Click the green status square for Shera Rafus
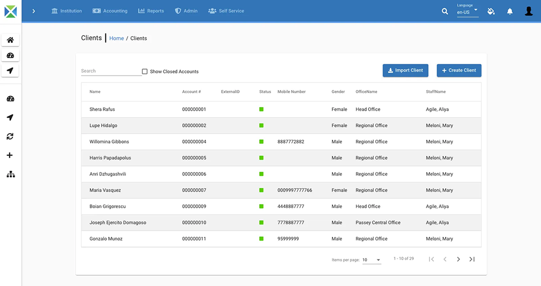The width and height of the screenshot is (541, 286). tap(261, 109)
